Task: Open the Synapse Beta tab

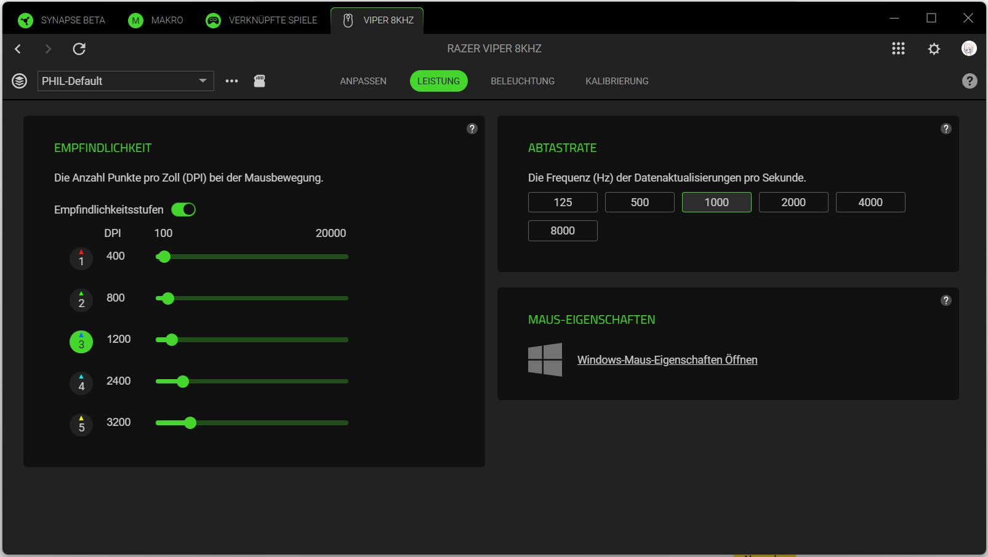Action: (x=62, y=20)
